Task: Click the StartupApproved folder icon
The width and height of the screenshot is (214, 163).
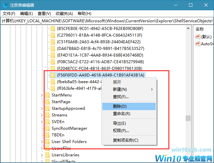Action: 47,108
